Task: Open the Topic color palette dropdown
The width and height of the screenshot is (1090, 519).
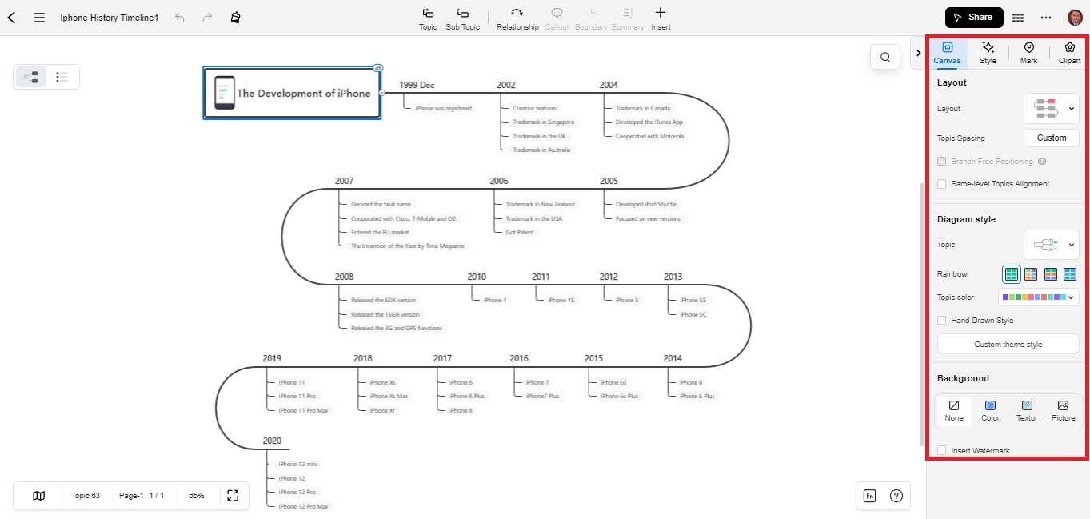Action: click(x=1039, y=297)
